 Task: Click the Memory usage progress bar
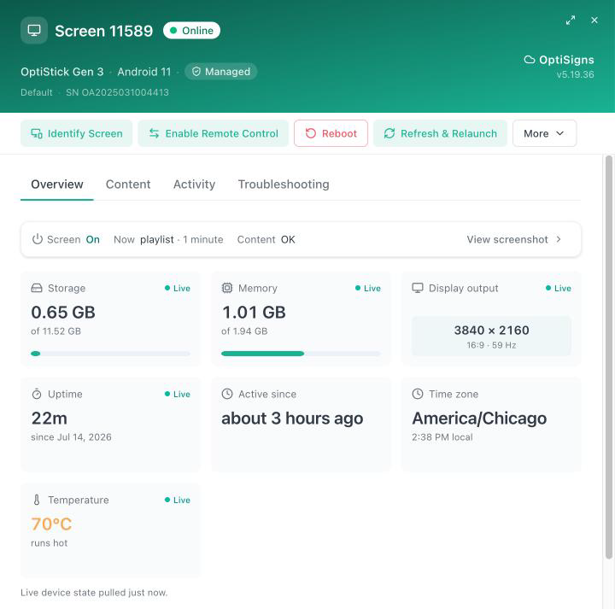pyautogui.click(x=301, y=354)
